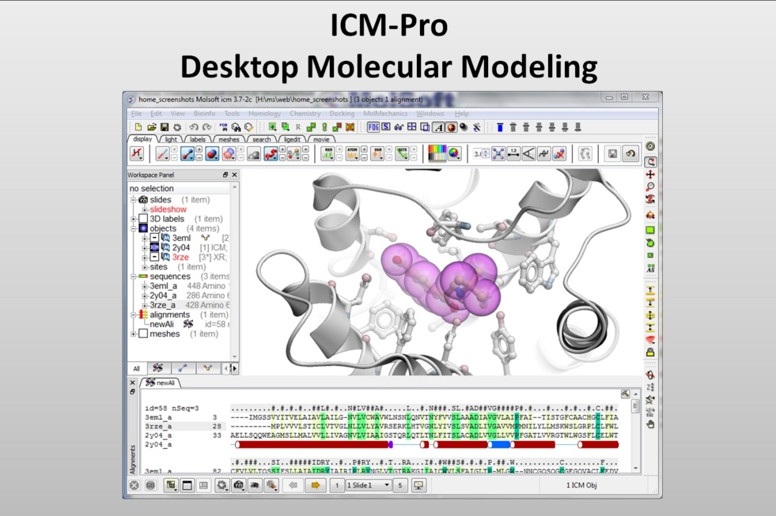The image size is (776, 516).
Task: Open the Bioinfo menu
Action: pyautogui.click(x=204, y=114)
